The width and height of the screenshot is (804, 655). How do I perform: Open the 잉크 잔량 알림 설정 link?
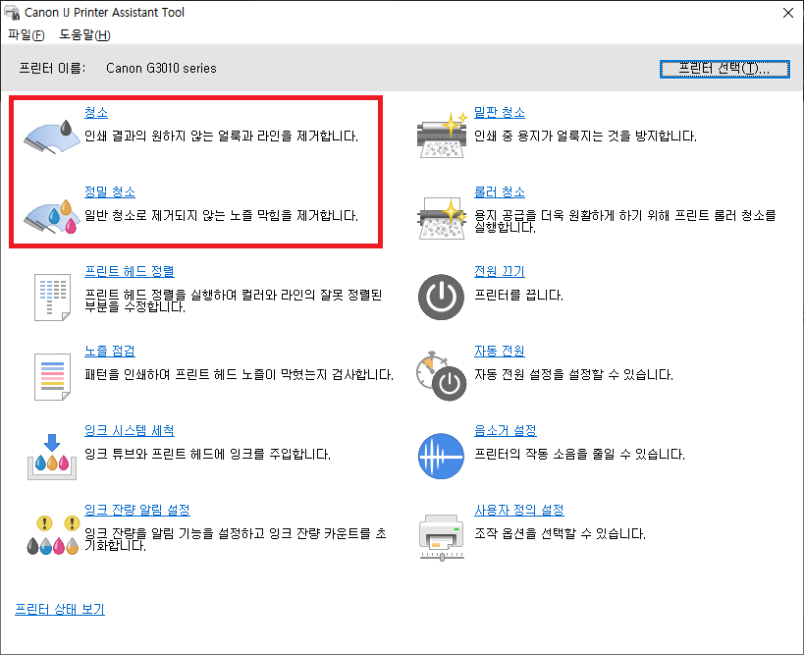pos(136,510)
